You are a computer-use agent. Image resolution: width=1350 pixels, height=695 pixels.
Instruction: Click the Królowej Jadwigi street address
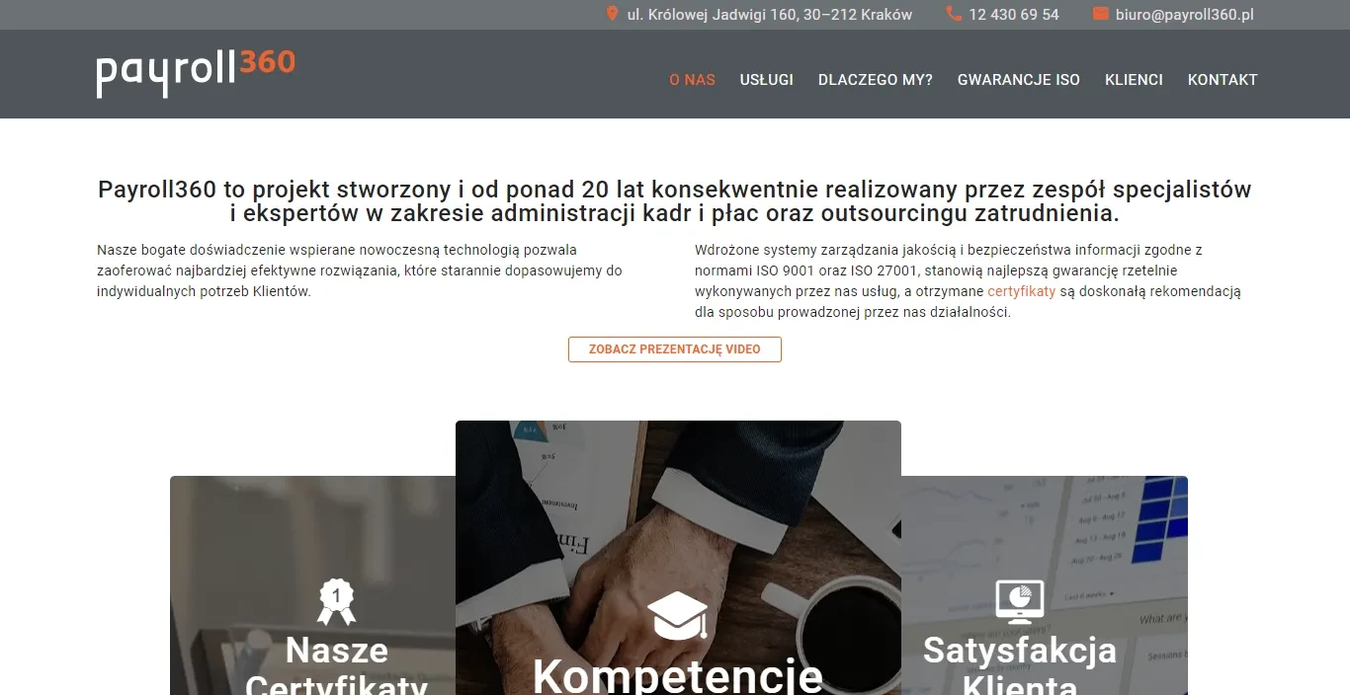770,15
